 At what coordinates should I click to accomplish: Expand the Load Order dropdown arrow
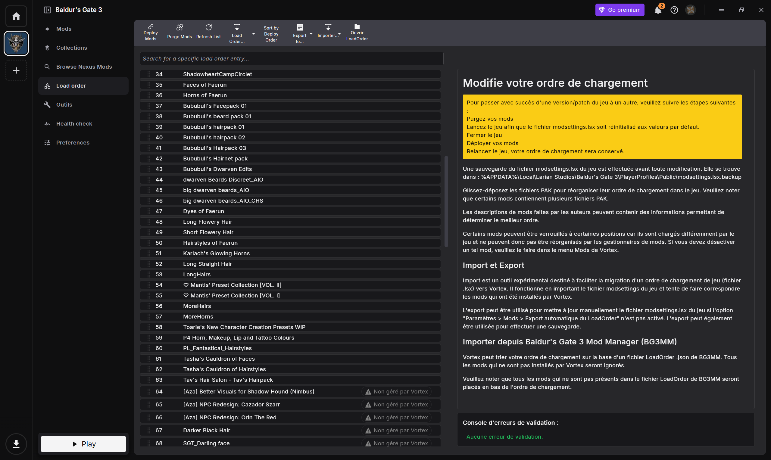pyautogui.click(x=254, y=34)
